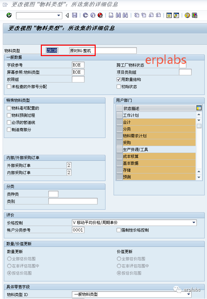This screenshot has width=207, height=299.
Task: Open the command field dropdown
Action: coord(59,15)
